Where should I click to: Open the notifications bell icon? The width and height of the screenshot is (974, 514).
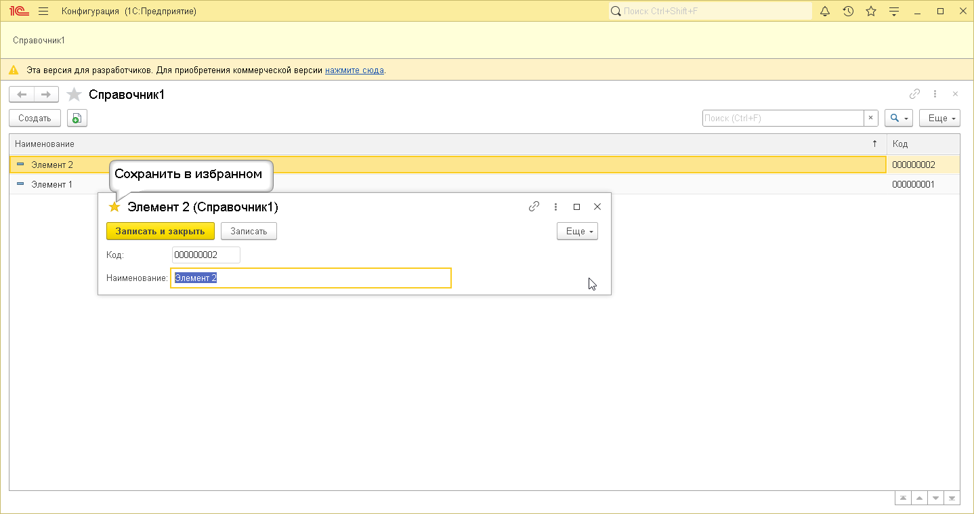[825, 12]
